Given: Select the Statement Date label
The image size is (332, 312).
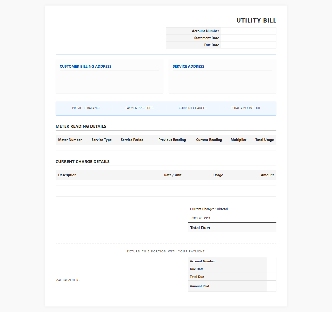Looking at the screenshot, I should (x=207, y=38).
